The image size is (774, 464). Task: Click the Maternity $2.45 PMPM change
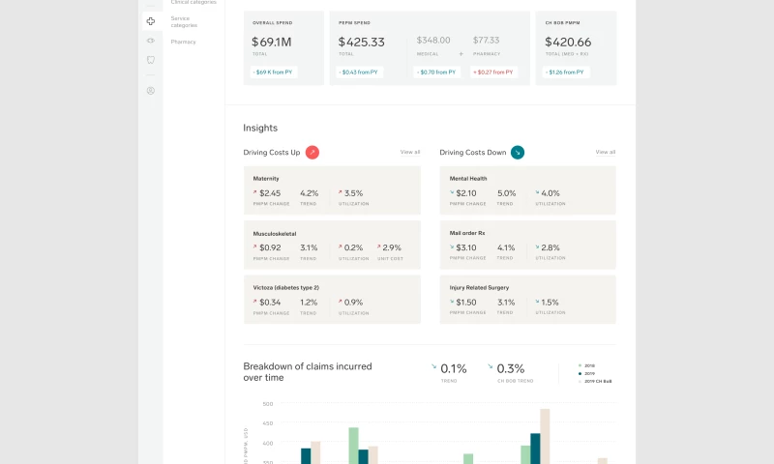pyautogui.click(x=270, y=193)
